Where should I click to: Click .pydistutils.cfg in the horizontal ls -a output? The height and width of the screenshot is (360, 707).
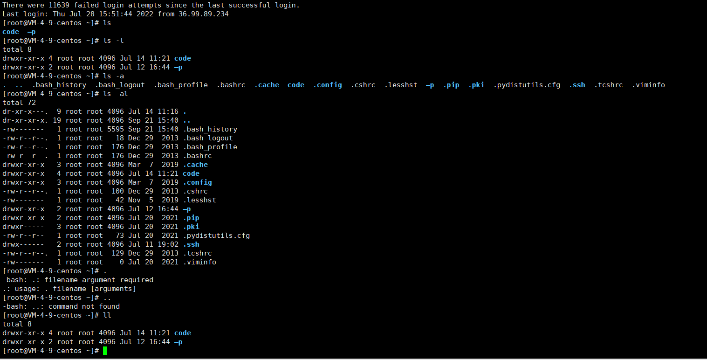tap(527, 85)
